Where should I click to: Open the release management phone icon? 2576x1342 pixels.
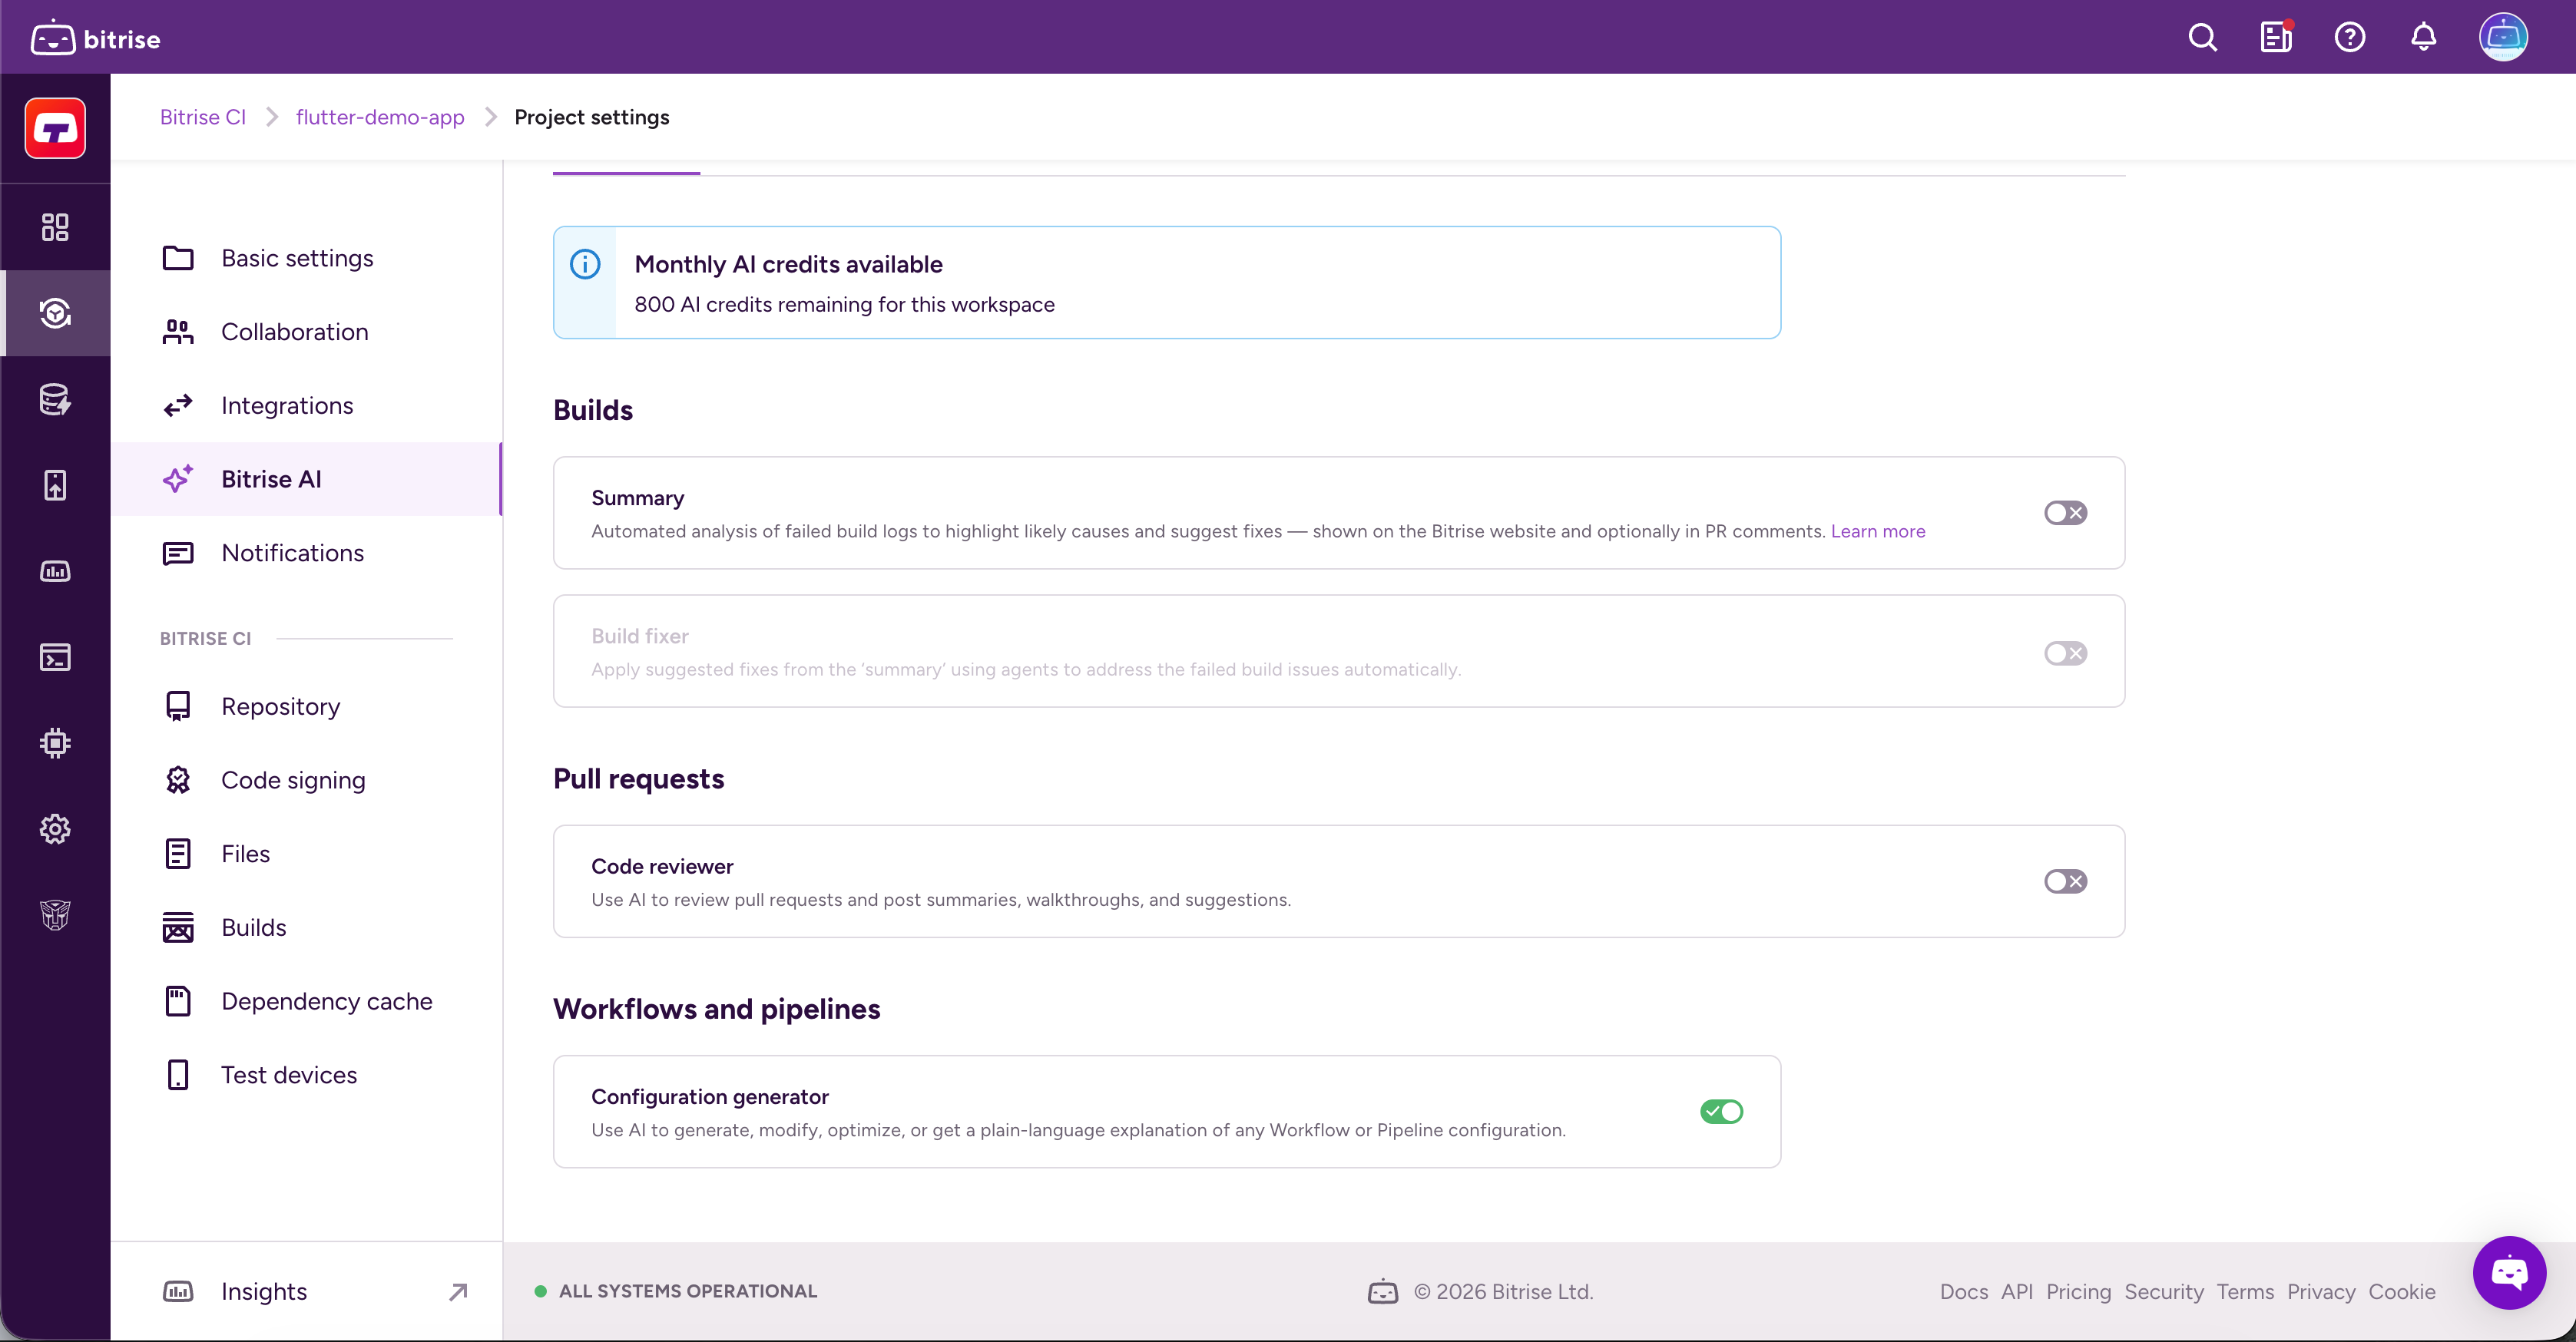tap(55, 484)
